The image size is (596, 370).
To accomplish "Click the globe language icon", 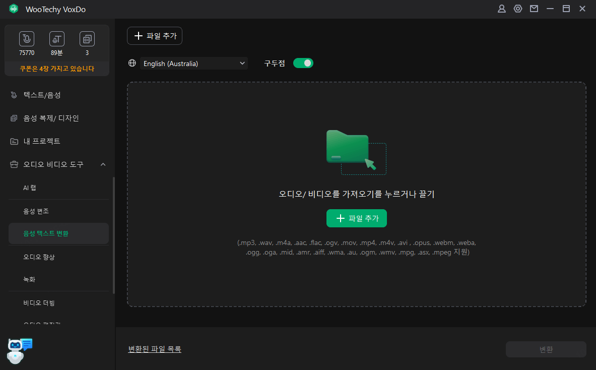I will click(x=132, y=63).
